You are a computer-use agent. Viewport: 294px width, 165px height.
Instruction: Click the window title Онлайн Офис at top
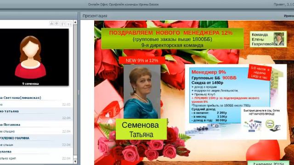click(x=124, y=4)
